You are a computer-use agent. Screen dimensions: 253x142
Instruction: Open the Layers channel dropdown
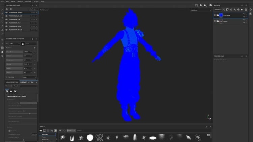coord(218,10)
